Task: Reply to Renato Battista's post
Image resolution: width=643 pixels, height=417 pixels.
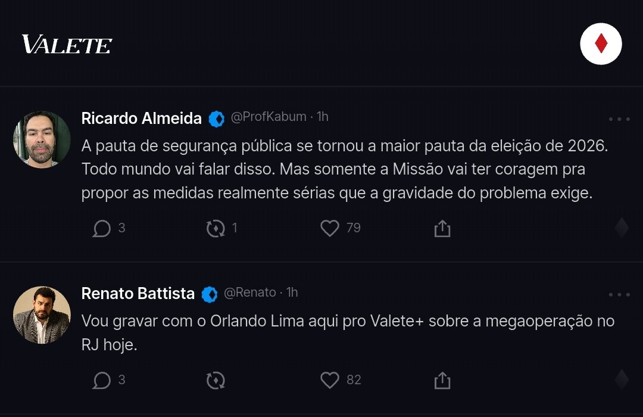Action: [x=102, y=380]
